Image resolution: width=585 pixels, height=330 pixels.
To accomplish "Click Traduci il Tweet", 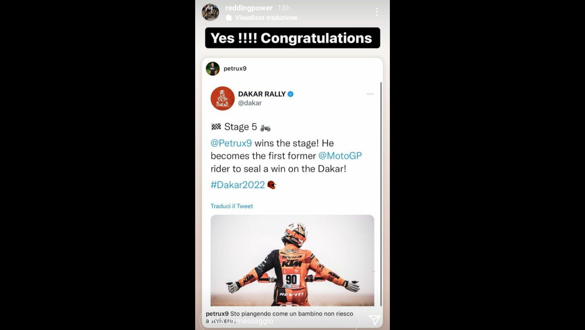I will tap(232, 206).
